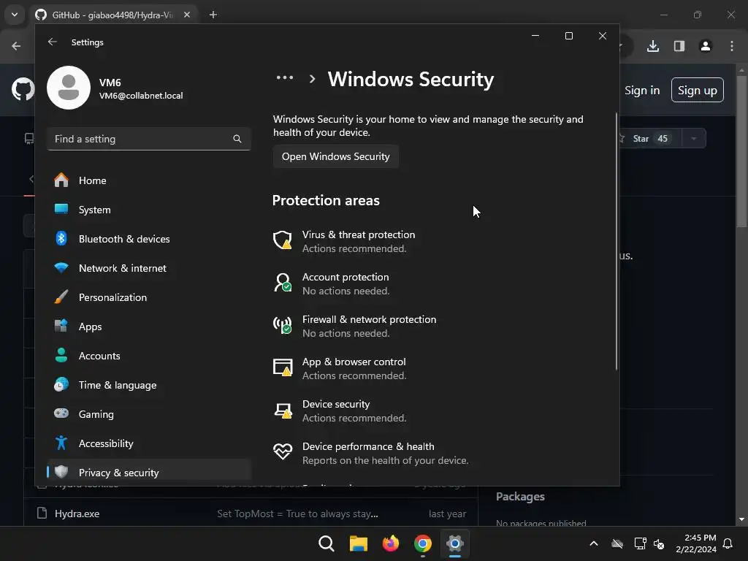Open File Explorer from taskbar
The width and height of the screenshot is (748, 561).
(358, 543)
